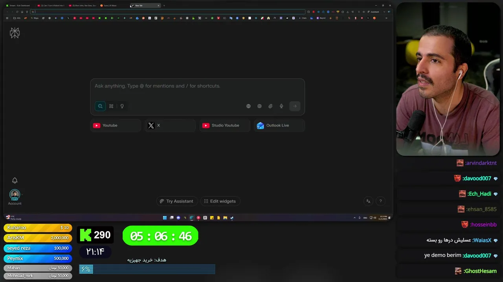Image resolution: width=503 pixels, height=282 pixels.
Task: Open the Youtube shortcut widget
Action: tap(116, 125)
